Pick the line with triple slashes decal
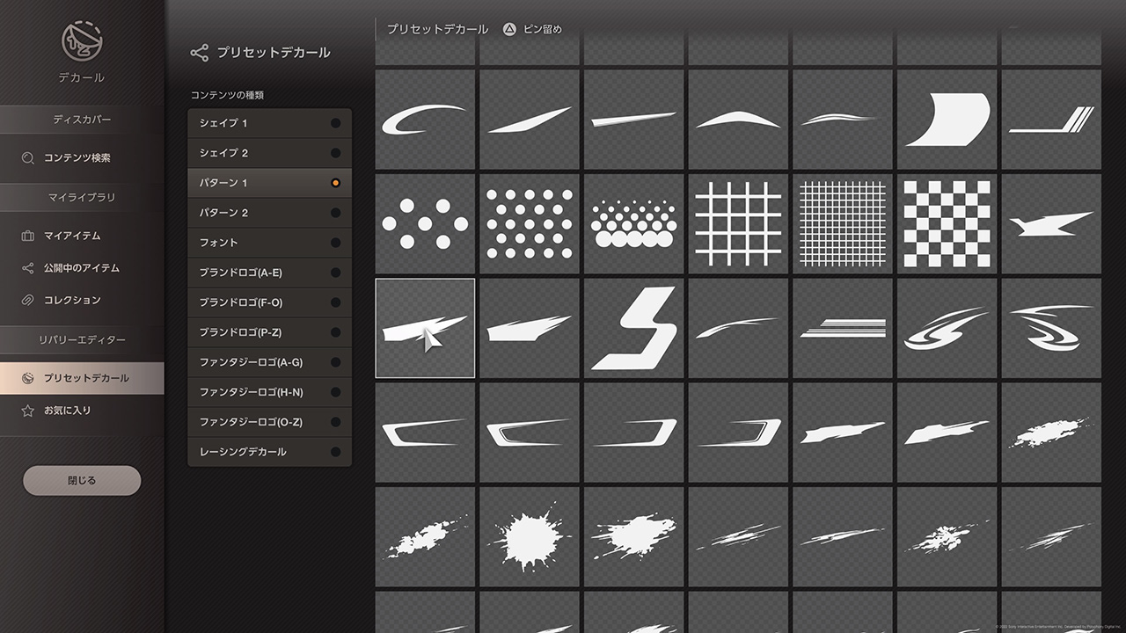1126x633 pixels. click(1051, 119)
